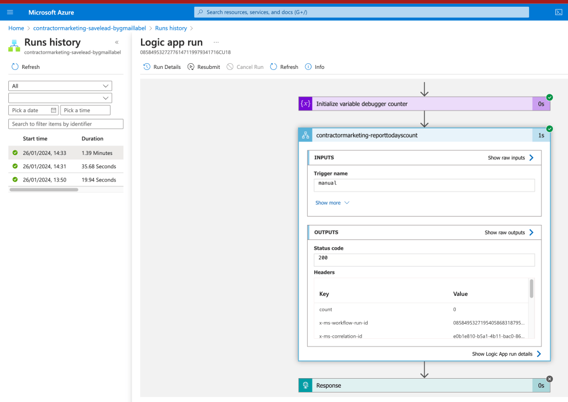Click the success icon for the 14:33 run

[15, 153]
